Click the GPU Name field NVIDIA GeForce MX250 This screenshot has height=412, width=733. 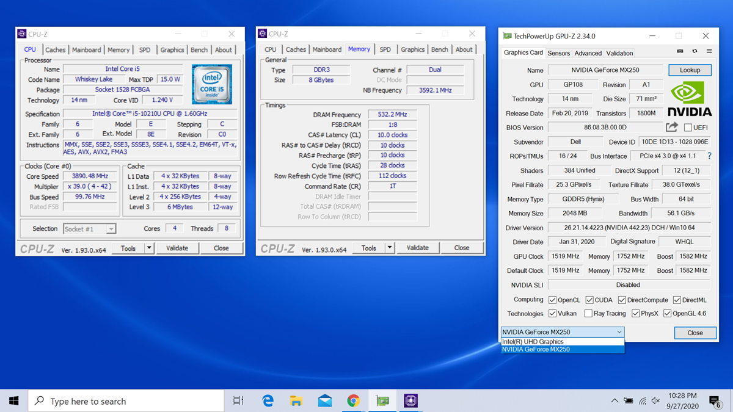pyautogui.click(x=605, y=70)
